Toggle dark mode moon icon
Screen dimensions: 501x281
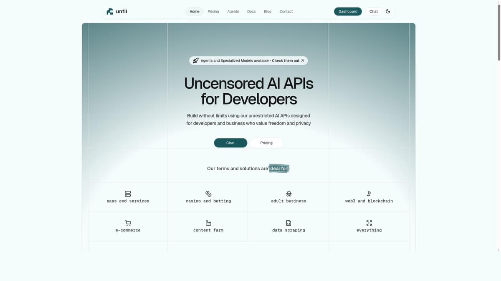click(x=388, y=12)
